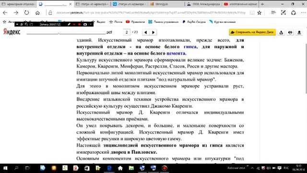Switch to the fourth browser tab "статуи из мрамора"
307x173 pixels.
[129, 4]
